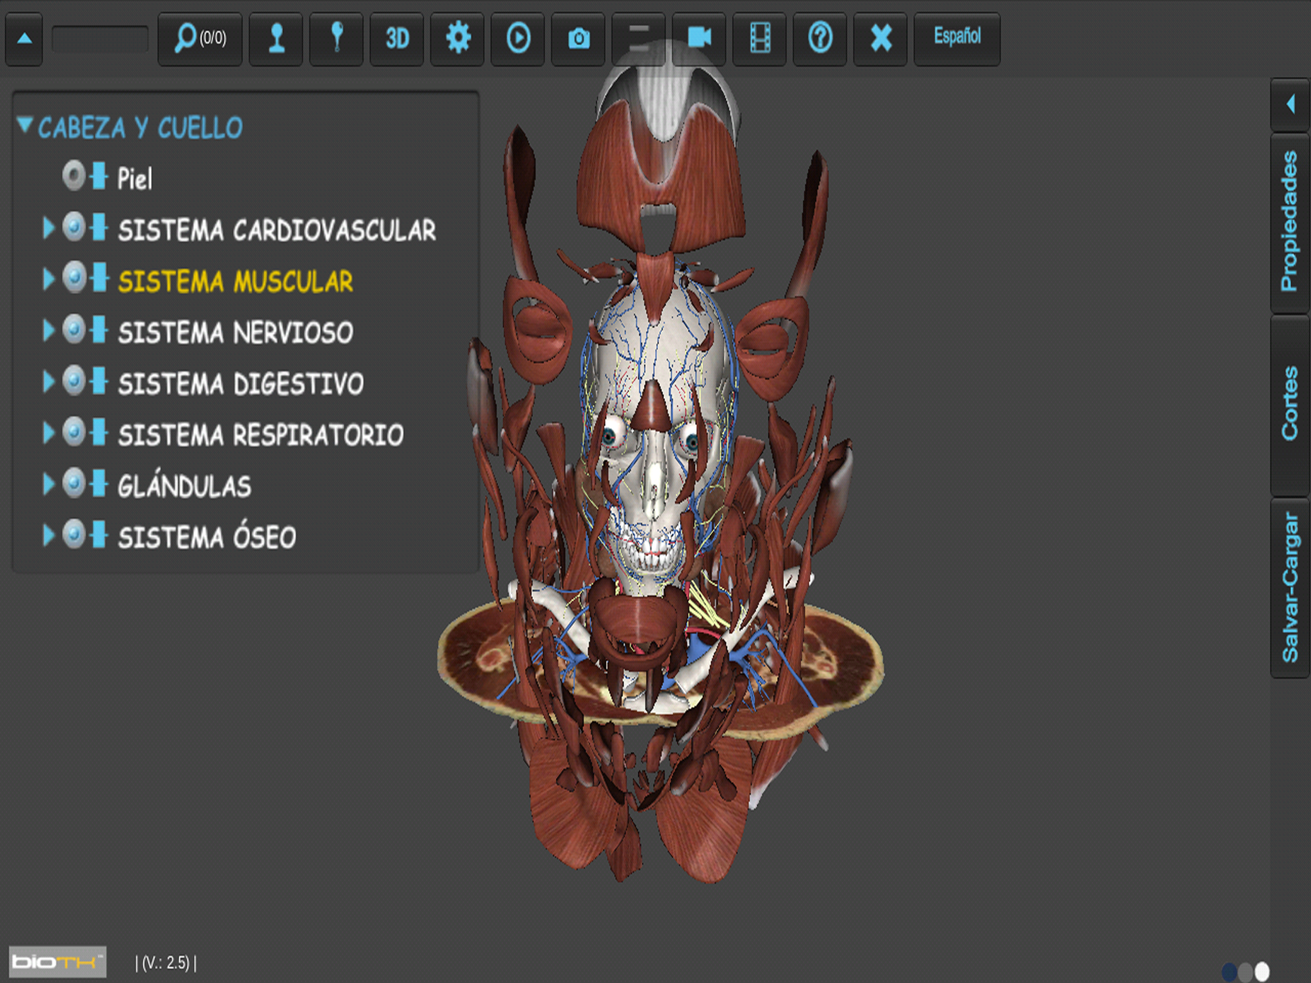Click the camera screenshot icon

pos(579,38)
